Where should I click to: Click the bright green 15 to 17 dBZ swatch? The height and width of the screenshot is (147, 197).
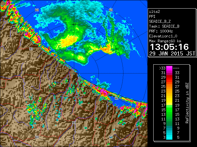[169, 110]
